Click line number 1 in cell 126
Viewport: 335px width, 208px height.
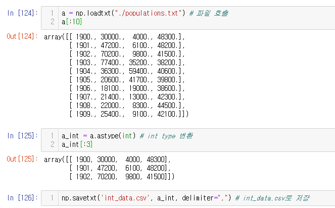pos(52,198)
